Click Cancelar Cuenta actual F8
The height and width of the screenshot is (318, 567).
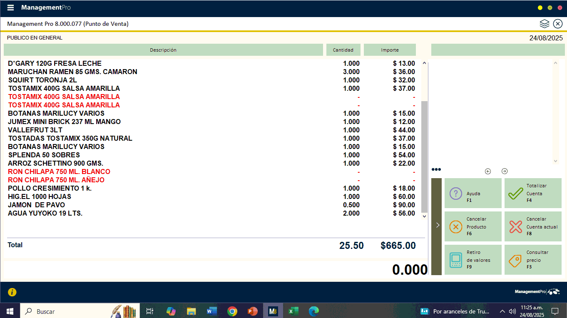(533, 226)
